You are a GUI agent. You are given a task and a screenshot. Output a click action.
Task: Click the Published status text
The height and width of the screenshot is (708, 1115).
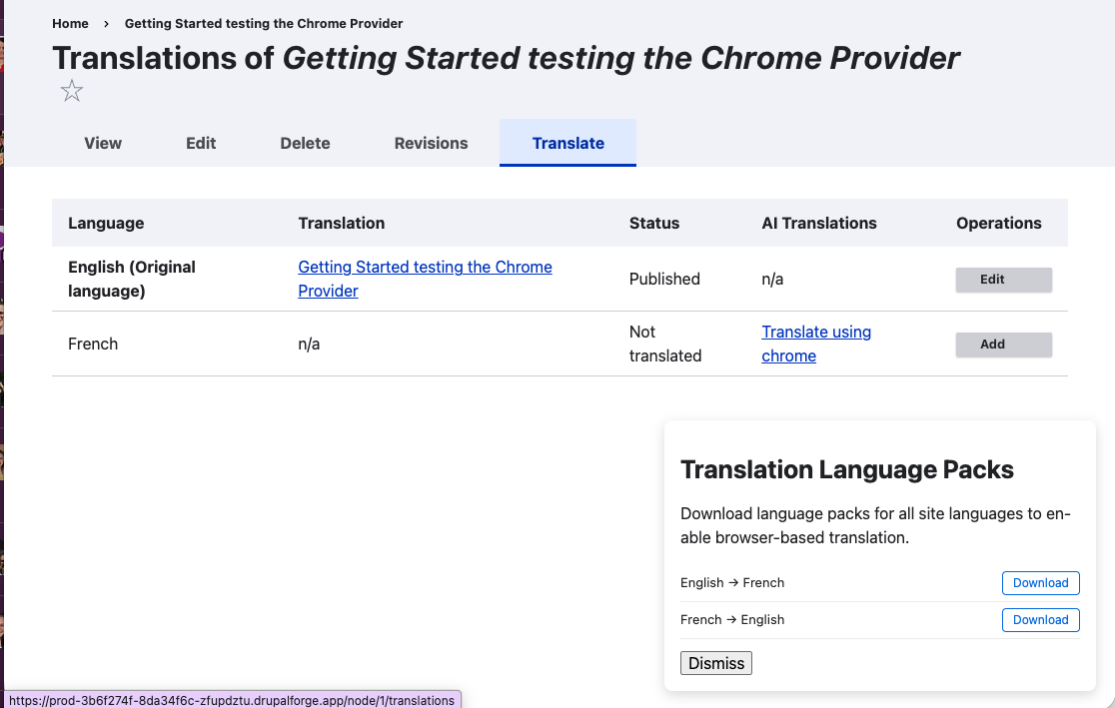click(664, 279)
